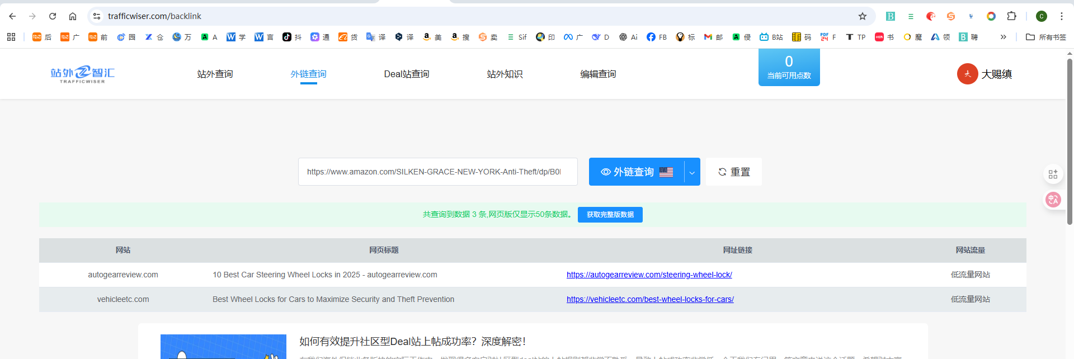Click the Amazon URL input field

[x=437, y=172]
